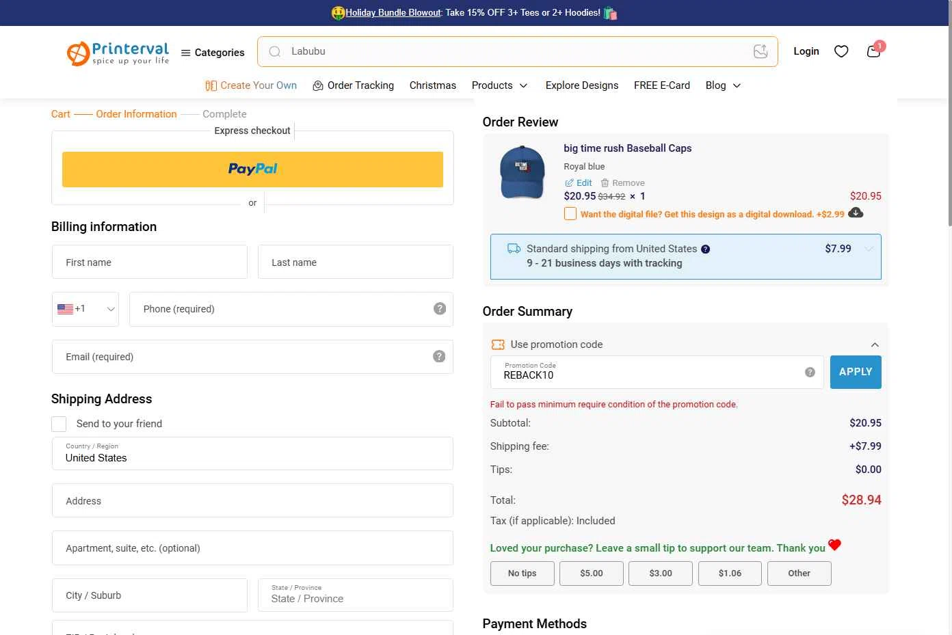Screen dimensions: 952x635
Task: Click the email field help icon
Action: (439, 356)
